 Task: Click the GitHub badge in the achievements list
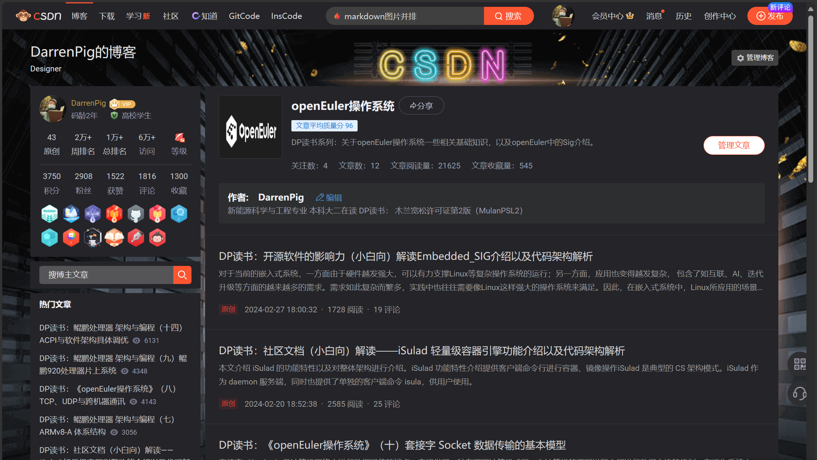pos(136,213)
